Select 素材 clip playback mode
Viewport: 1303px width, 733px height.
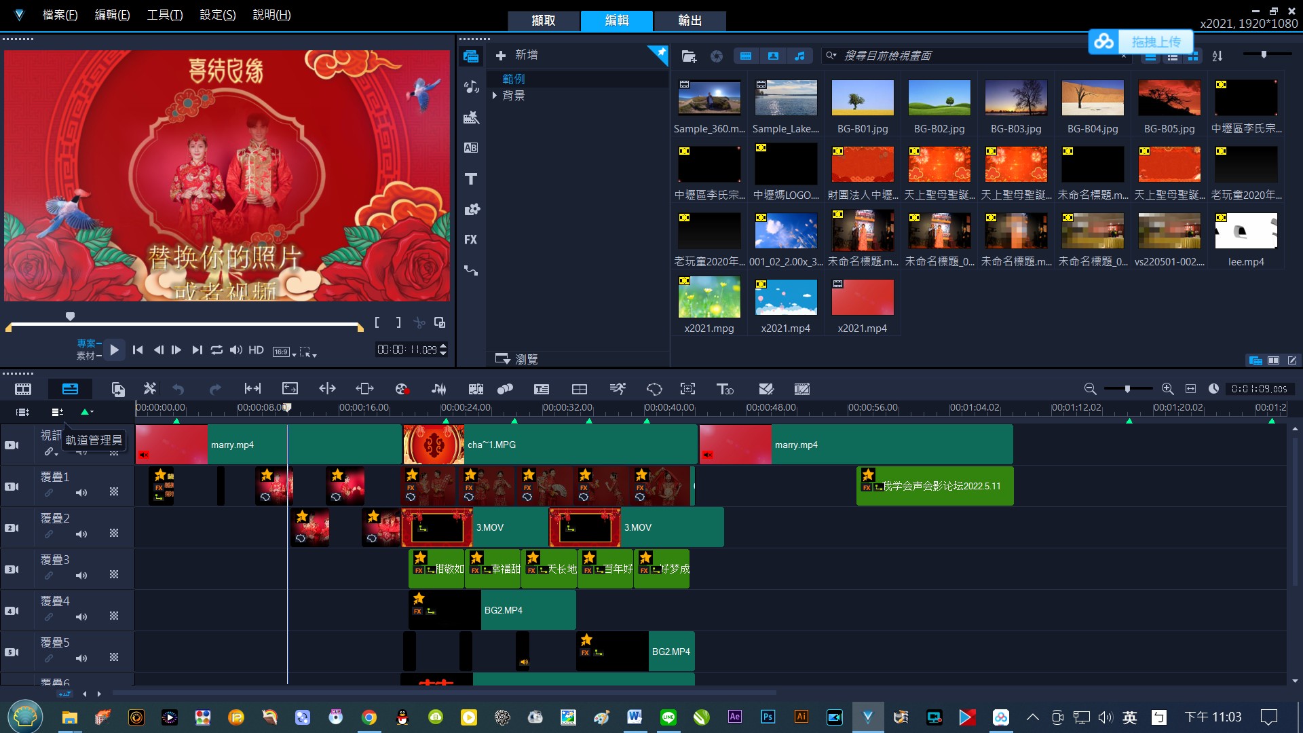(x=88, y=356)
